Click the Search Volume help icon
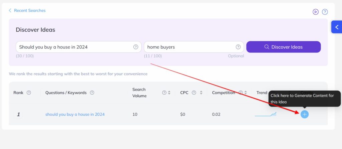Image resolution: width=342 pixels, height=149 pixels. pyautogui.click(x=164, y=93)
